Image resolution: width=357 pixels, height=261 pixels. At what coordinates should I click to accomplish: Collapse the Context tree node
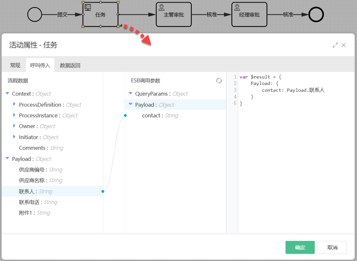click(x=7, y=94)
